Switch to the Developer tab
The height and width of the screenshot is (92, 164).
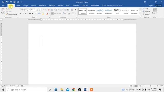pyautogui.click(x=76, y=6)
